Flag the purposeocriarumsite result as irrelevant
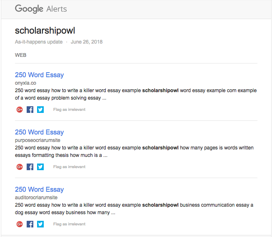Viewport: 272px width, 237px height. (x=69, y=167)
